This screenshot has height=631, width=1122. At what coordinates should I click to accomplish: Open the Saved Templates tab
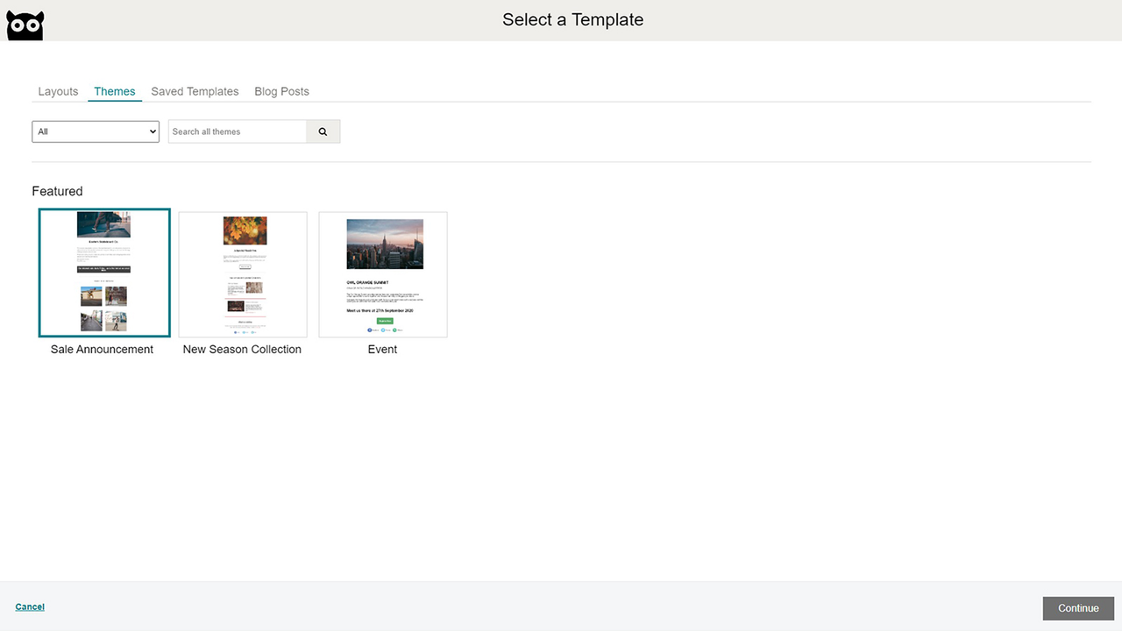pos(195,91)
